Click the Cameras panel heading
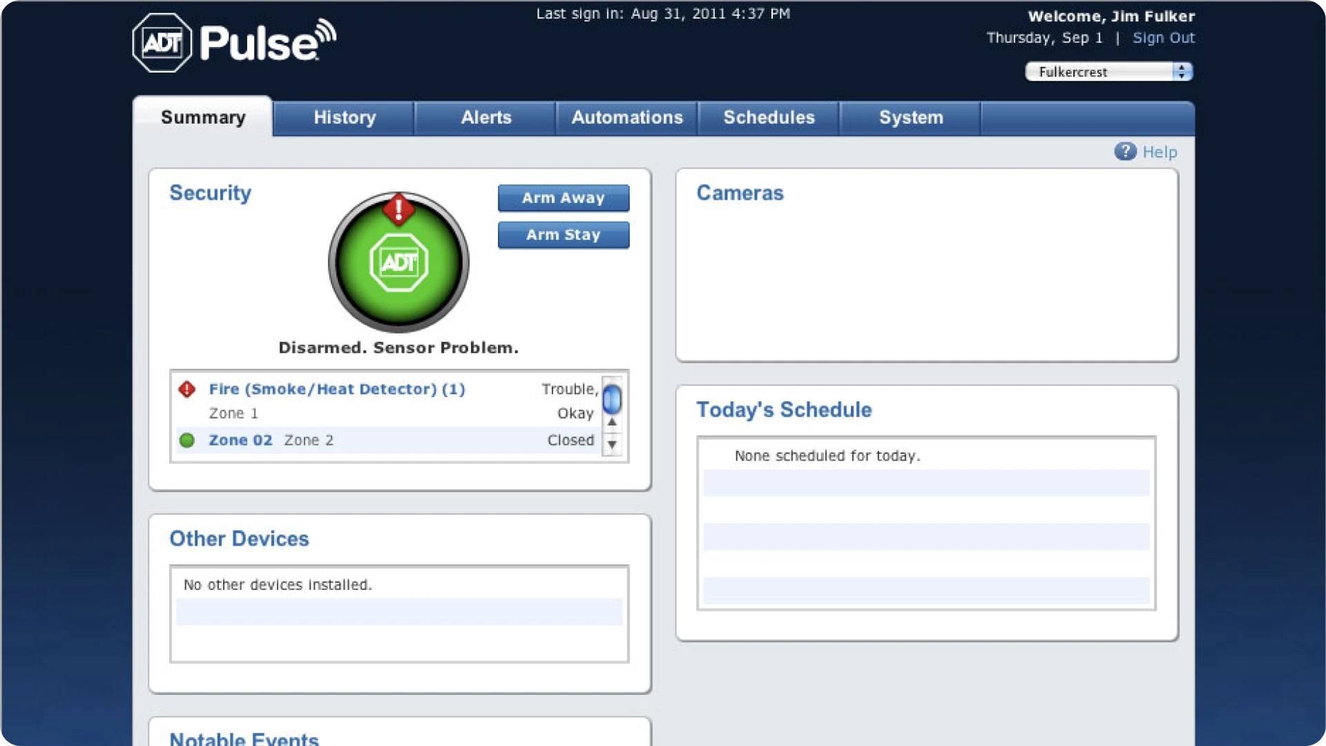 740,193
